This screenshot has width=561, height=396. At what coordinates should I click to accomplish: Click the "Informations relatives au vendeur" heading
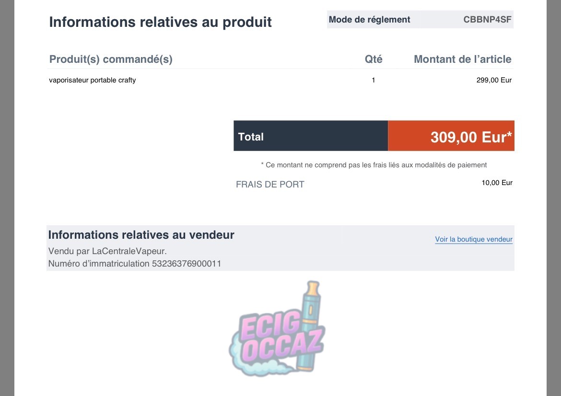click(141, 235)
